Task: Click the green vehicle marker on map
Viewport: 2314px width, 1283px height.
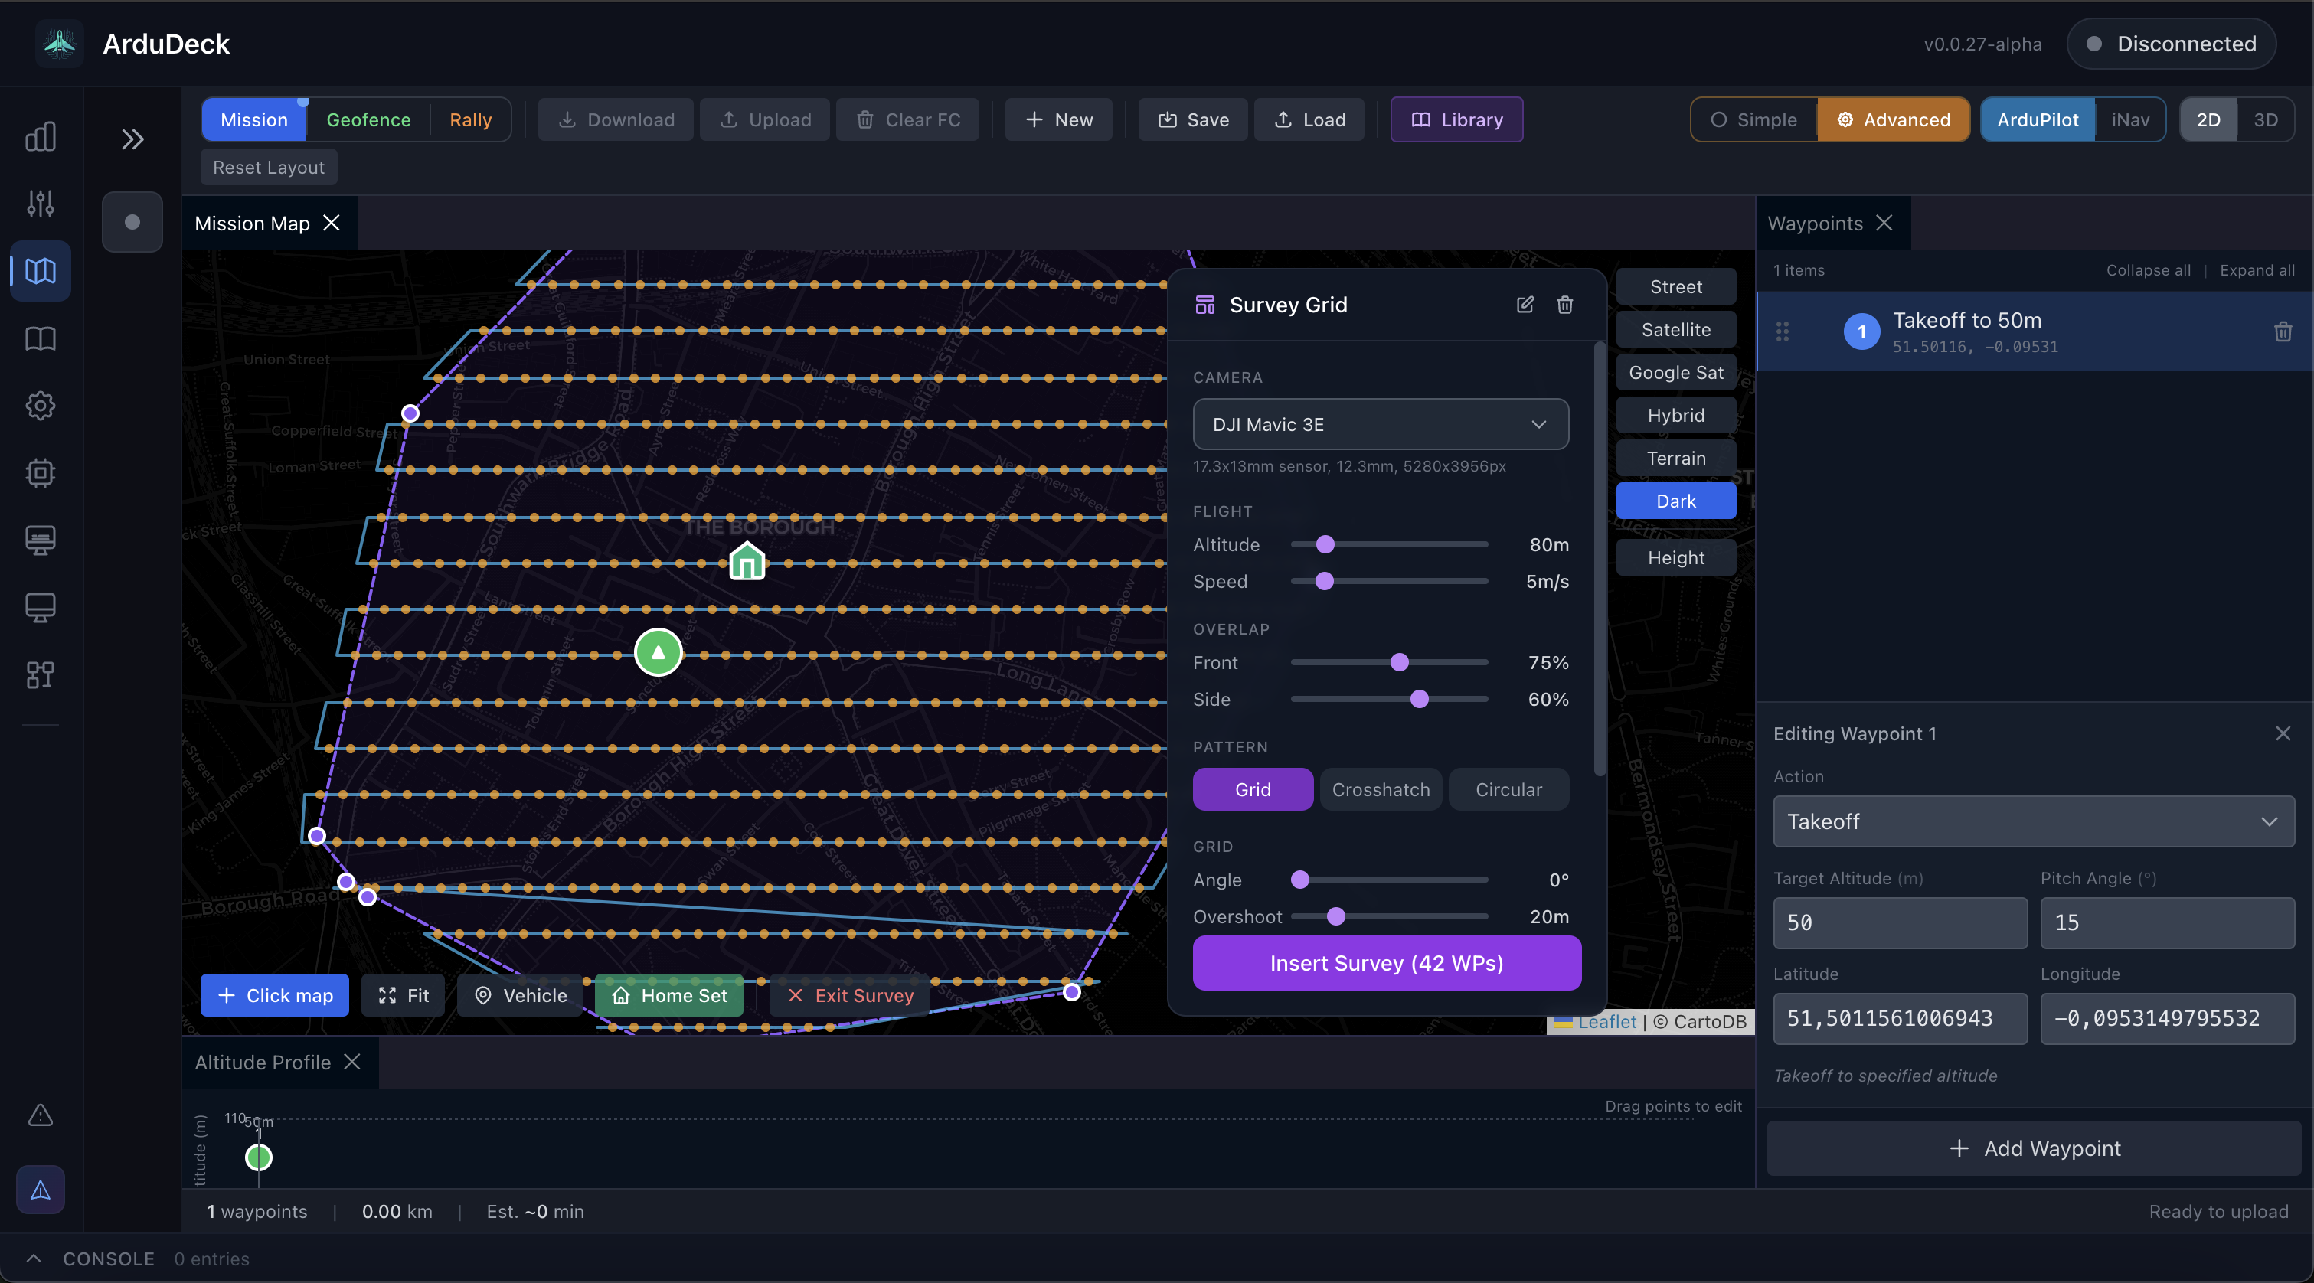Action: (x=659, y=651)
